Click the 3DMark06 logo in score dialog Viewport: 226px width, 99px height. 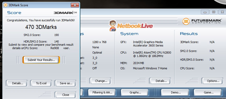pyautogui.click(x=65, y=13)
